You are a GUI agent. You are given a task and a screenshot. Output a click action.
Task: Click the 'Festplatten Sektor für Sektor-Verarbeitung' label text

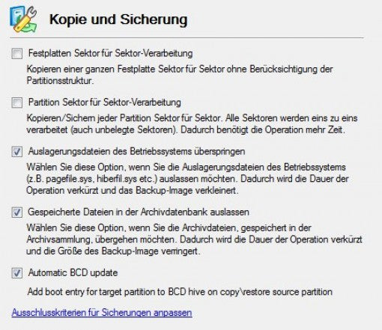(110, 53)
